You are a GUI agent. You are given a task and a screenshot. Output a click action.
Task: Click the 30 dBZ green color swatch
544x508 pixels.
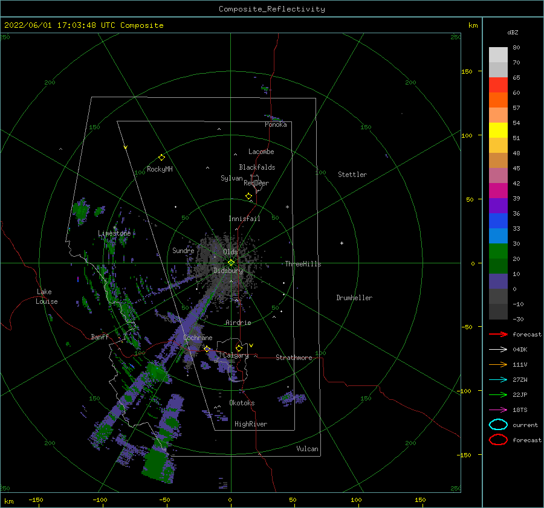(498, 251)
